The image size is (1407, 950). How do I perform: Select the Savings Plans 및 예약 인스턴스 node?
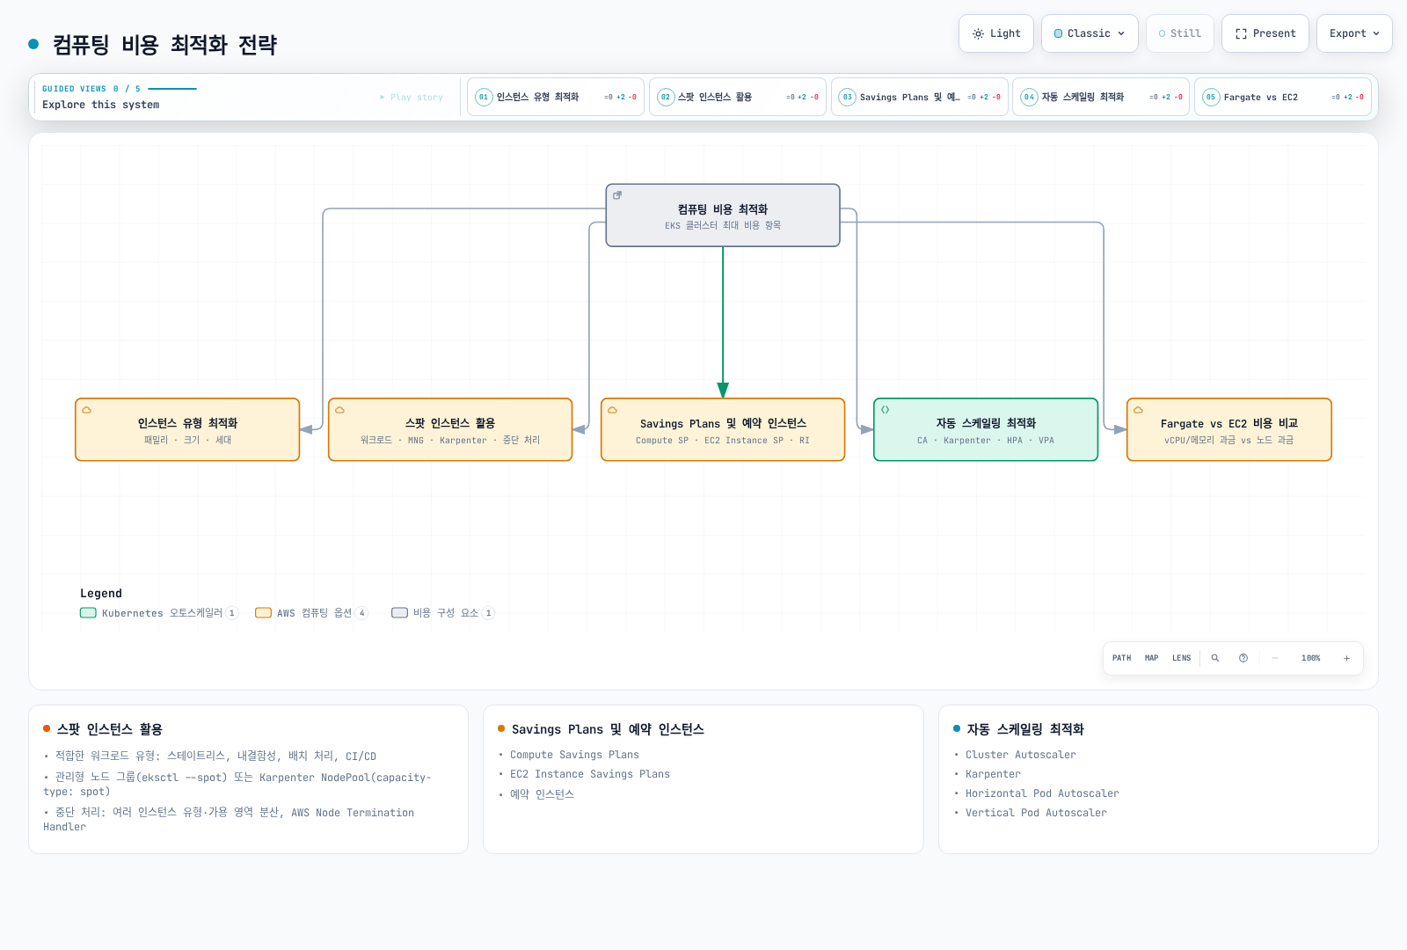click(x=723, y=429)
